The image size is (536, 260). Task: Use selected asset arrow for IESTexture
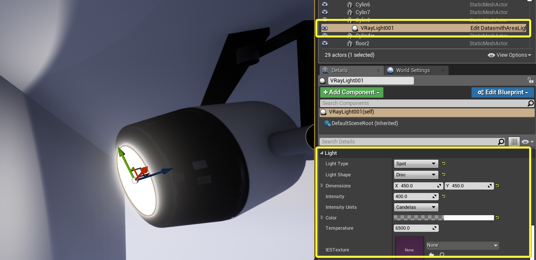(431, 255)
